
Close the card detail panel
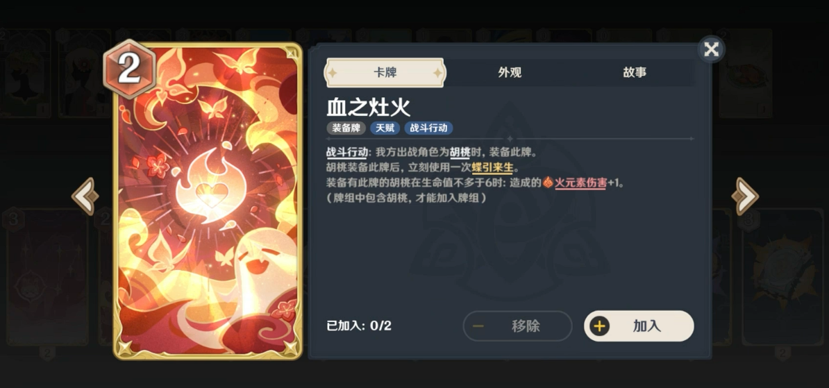(711, 49)
